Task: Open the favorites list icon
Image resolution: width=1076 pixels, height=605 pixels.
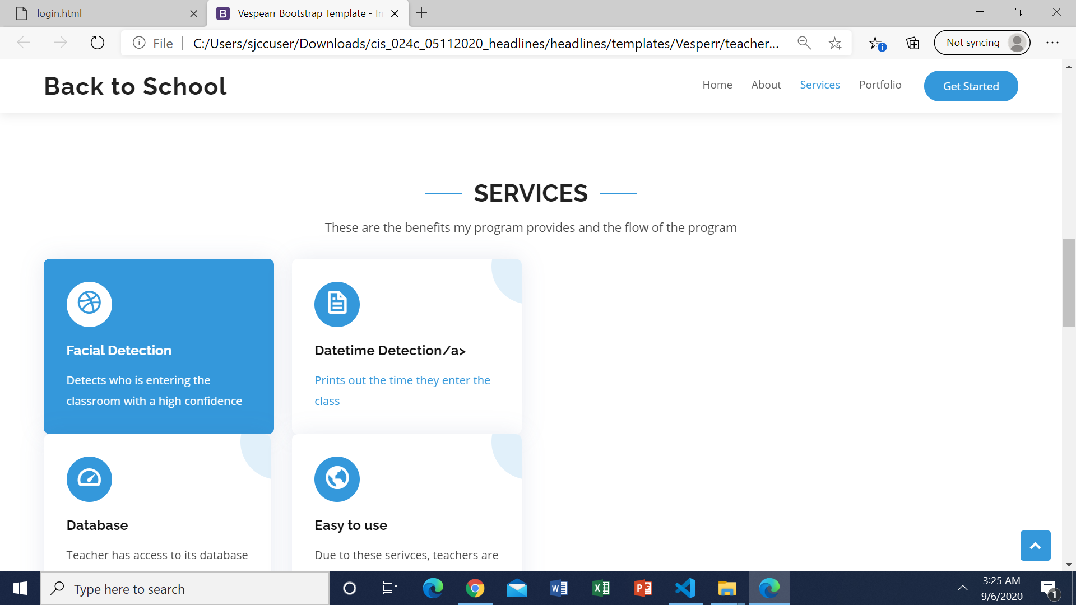Action: coord(876,43)
